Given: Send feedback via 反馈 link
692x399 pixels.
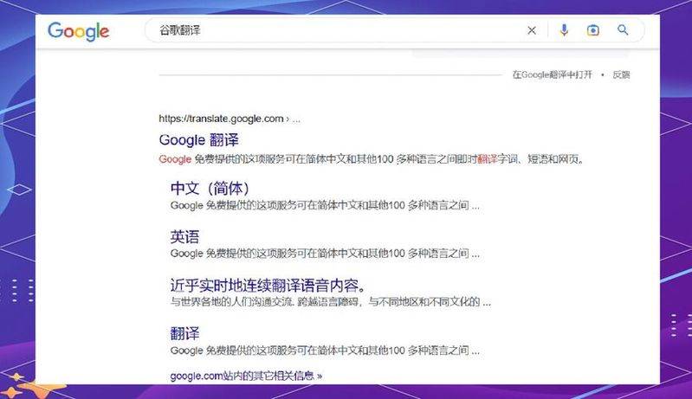Looking at the screenshot, I should [621, 74].
